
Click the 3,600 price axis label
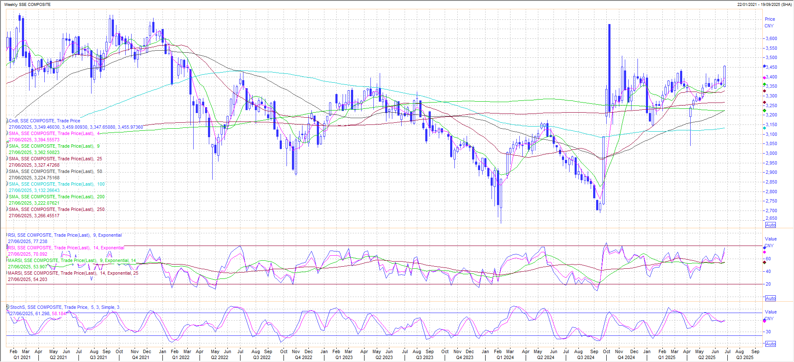(x=771, y=38)
